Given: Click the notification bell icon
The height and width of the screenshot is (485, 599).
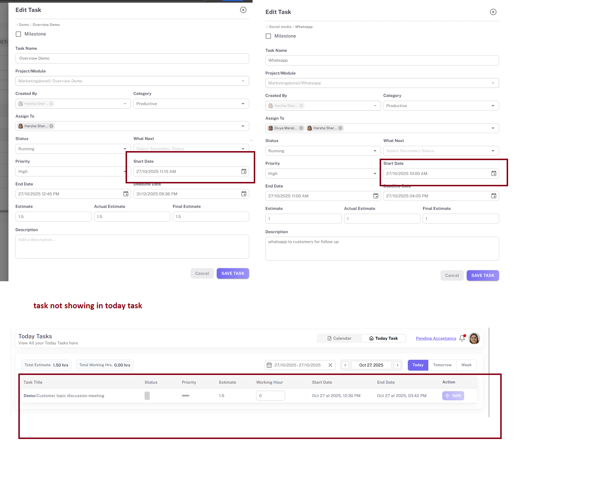Looking at the screenshot, I should (x=462, y=338).
